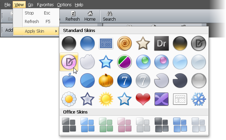Choose the pale white Office skin
Image resolution: width=226 pixels, height=140 pixels.
(x=199, y=125)
